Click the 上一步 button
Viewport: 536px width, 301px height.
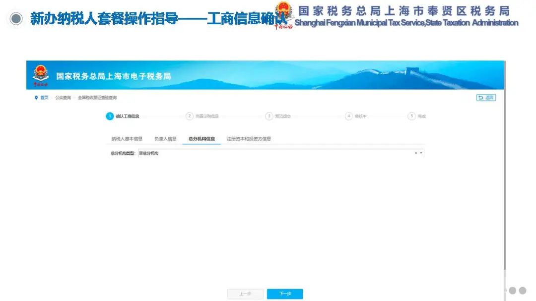click(x=245, y=294)
